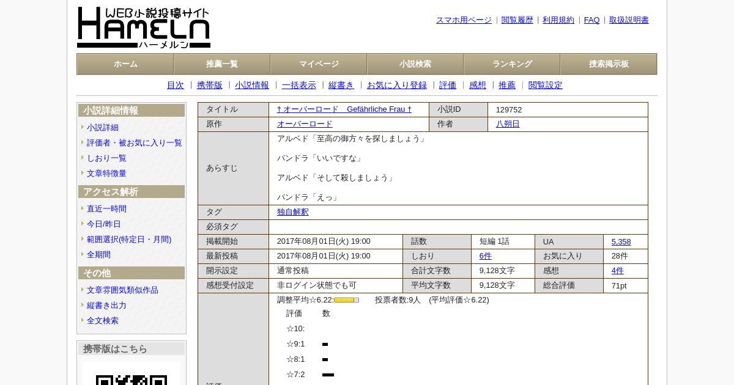The height and width of the screenshot is (385, 734).
Task: Click the Hameln site logo
Action: [144, 28]
